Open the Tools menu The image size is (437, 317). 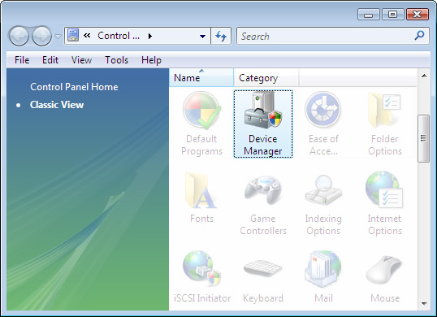point(116,60)
